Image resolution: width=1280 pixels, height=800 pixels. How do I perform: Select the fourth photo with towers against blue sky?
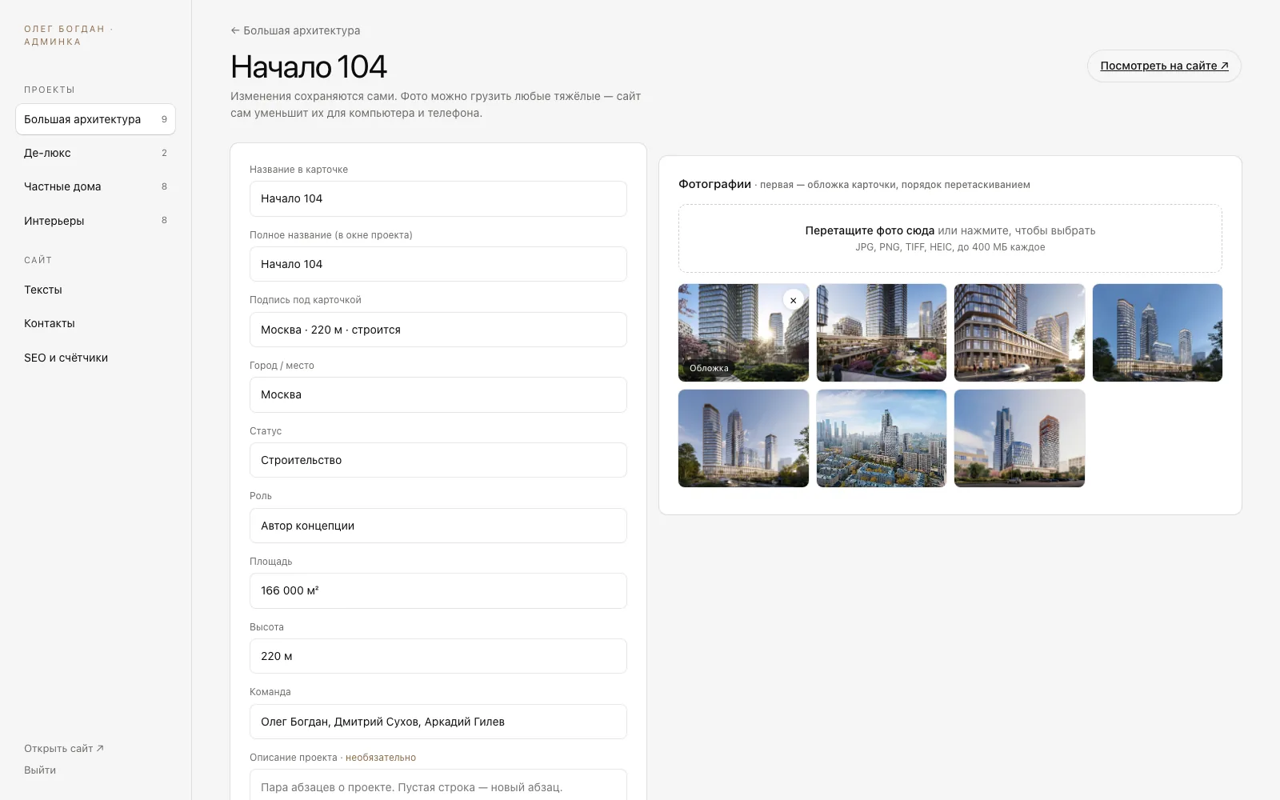1158,333
